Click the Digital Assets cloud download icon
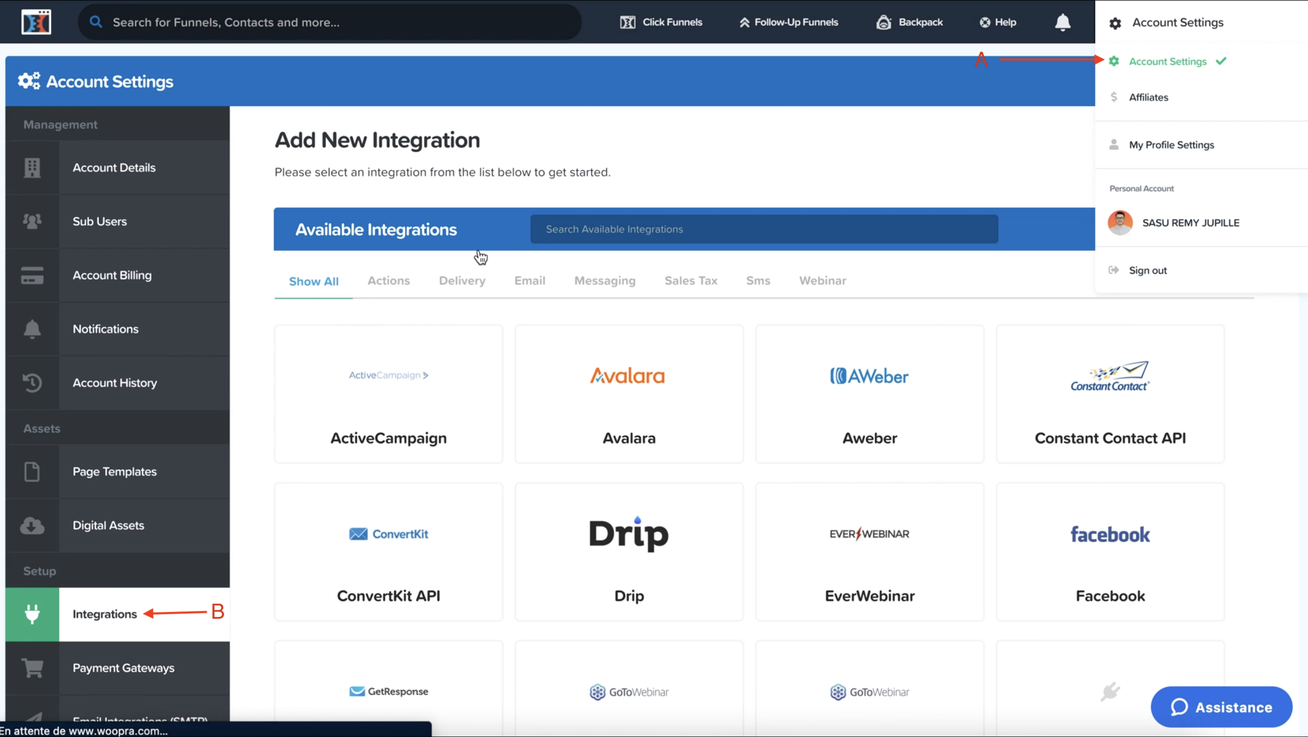This screenshot has width=1308, height=737. click(32, 526)
